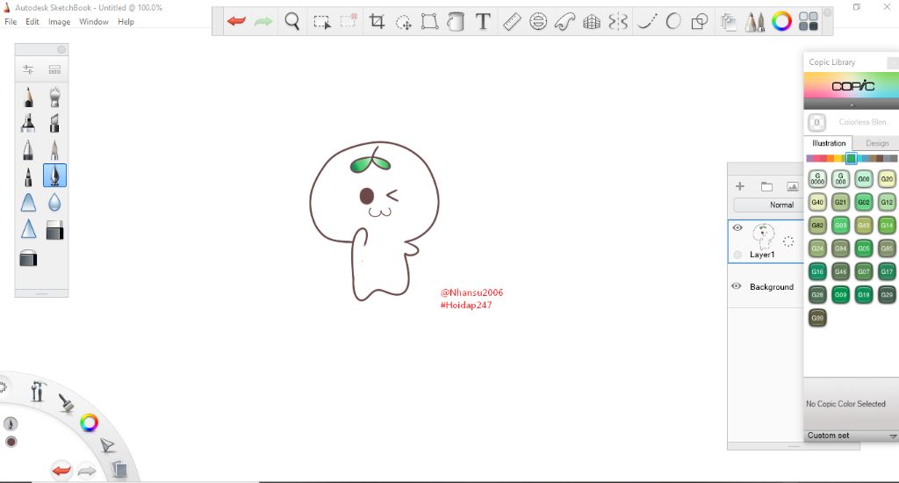This screenshot has height=483, width=899.
Task: Open the Brush Palette from top toolbar
Action: (x=755, y=22)
